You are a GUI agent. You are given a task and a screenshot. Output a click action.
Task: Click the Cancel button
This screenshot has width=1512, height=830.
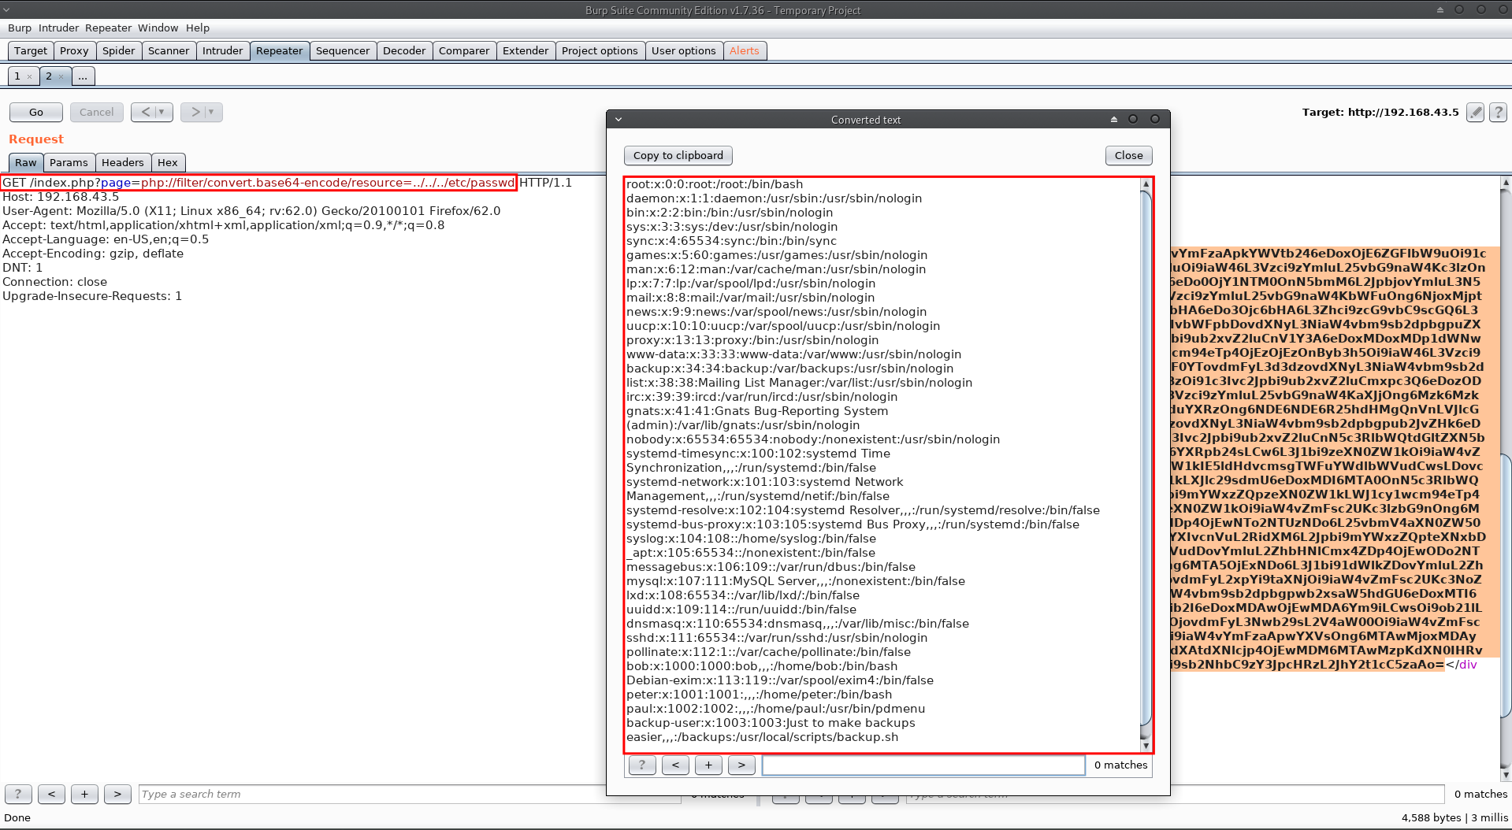(x=97, y=112)
